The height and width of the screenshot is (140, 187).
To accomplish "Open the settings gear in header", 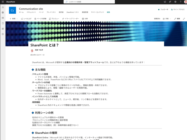I will (175, 2).
